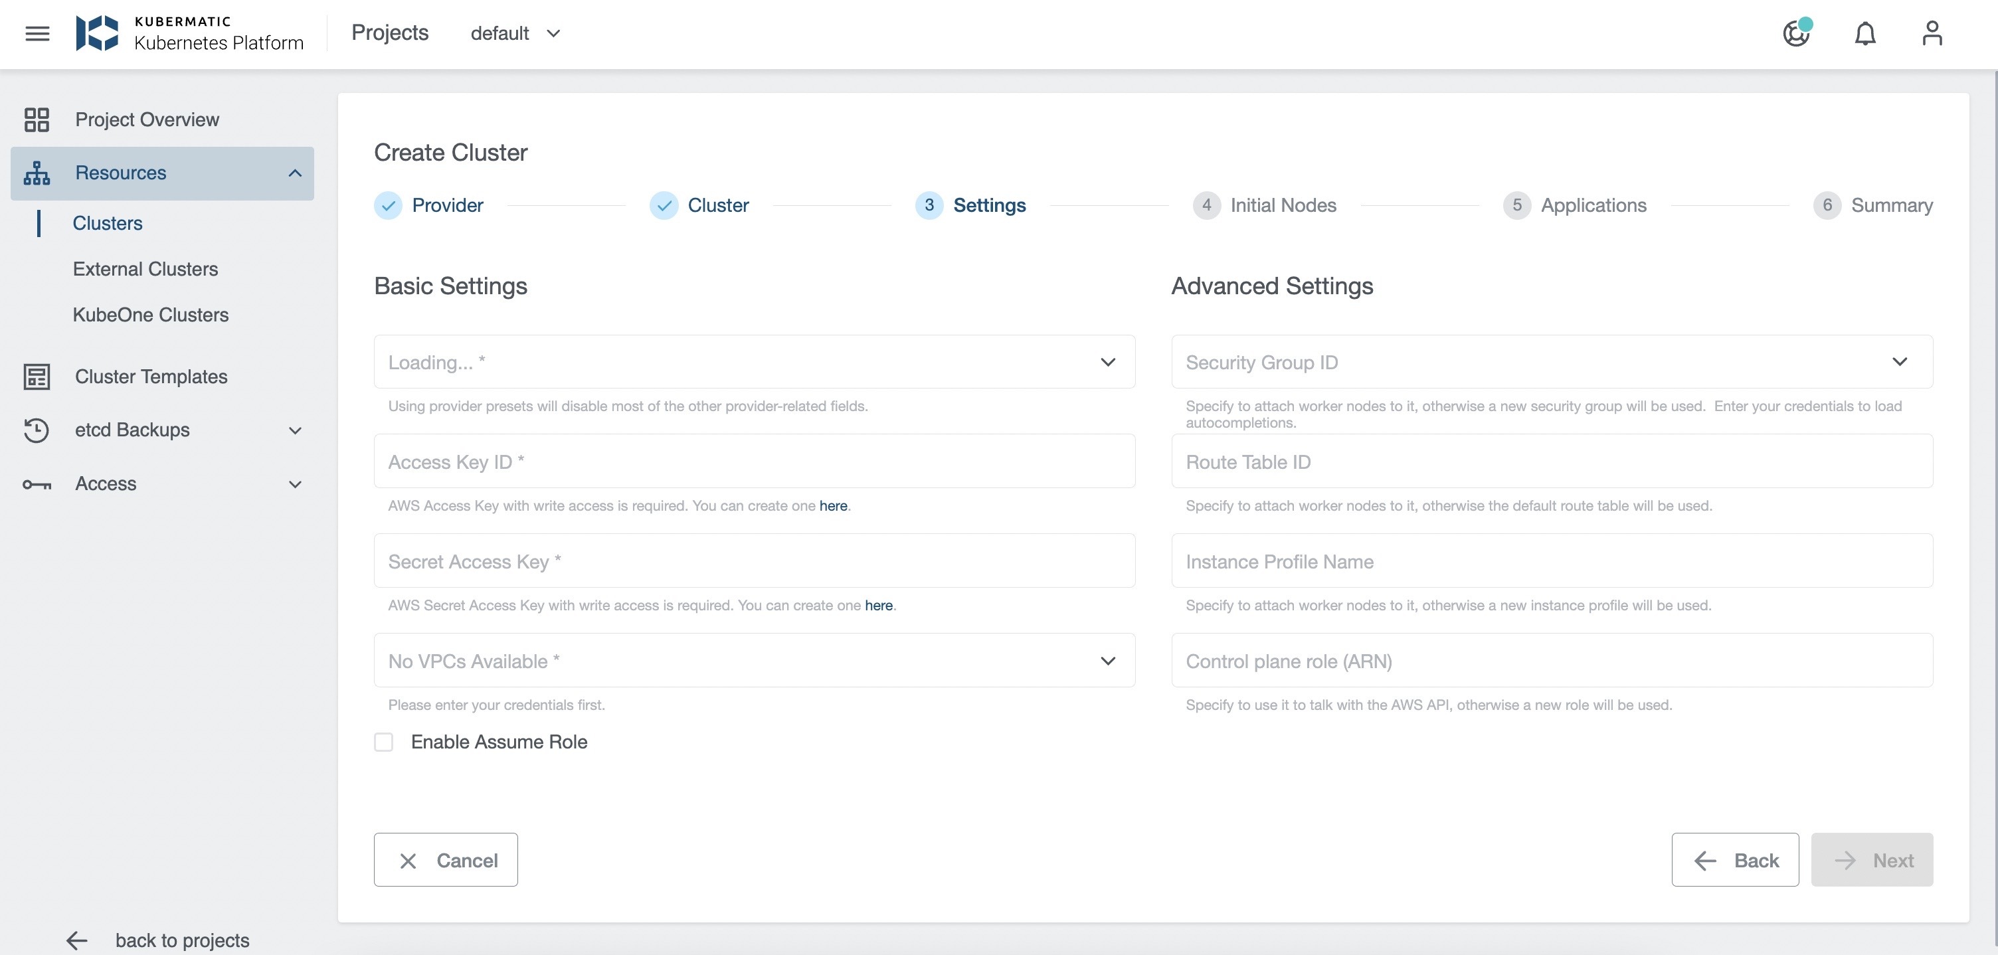Collapse the Resources section

(x=295, y=173)
